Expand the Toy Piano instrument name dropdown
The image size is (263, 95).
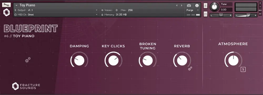click(16, 5)
